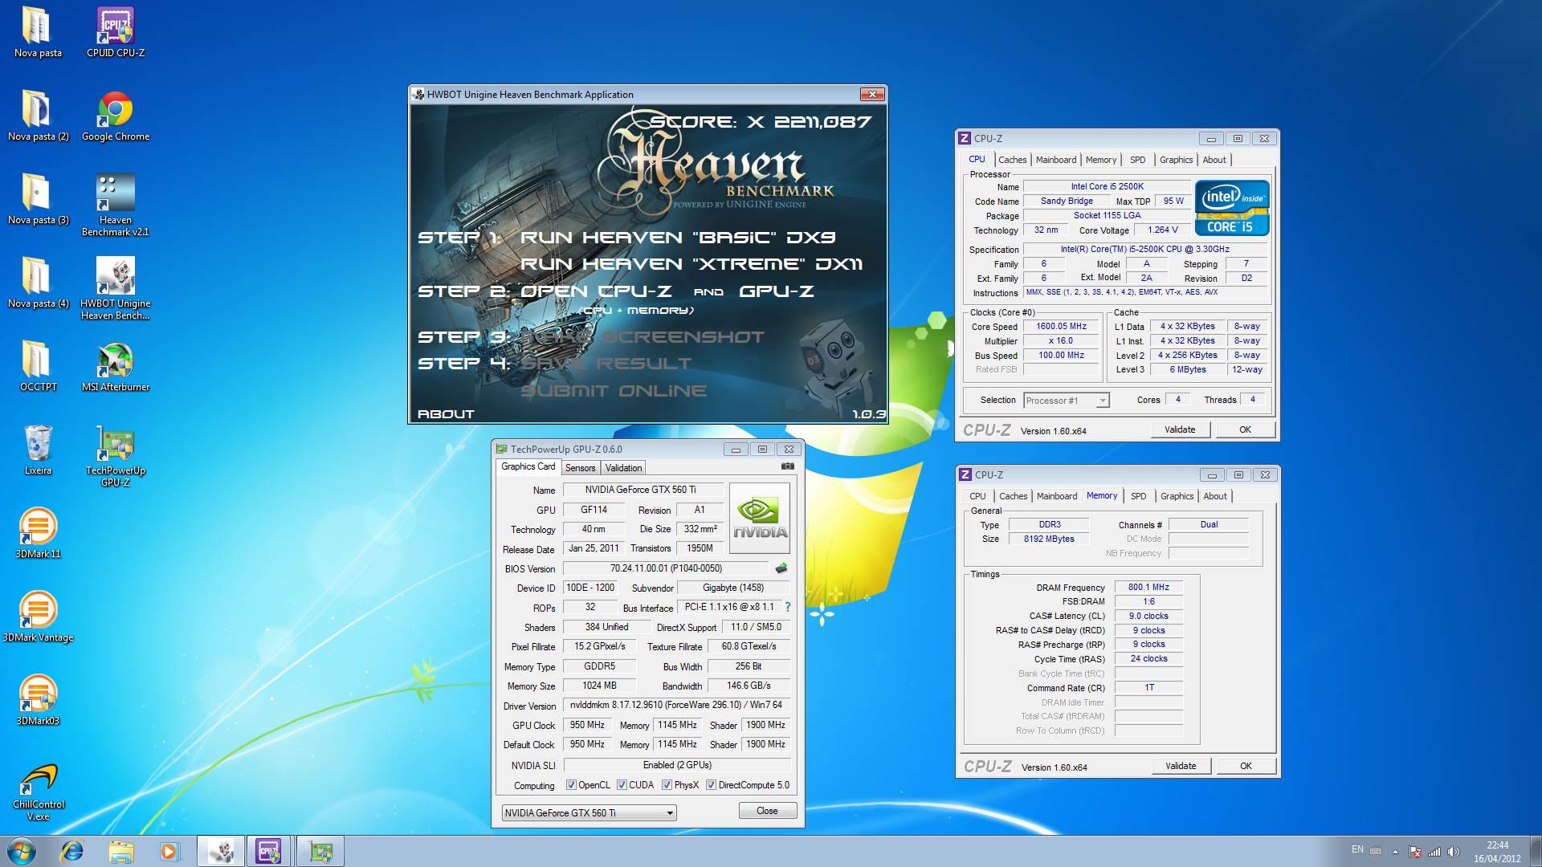Toggle the OpenCL checkbox in GPU-Z
This screenshot has height=867, width=1542.
571,785
